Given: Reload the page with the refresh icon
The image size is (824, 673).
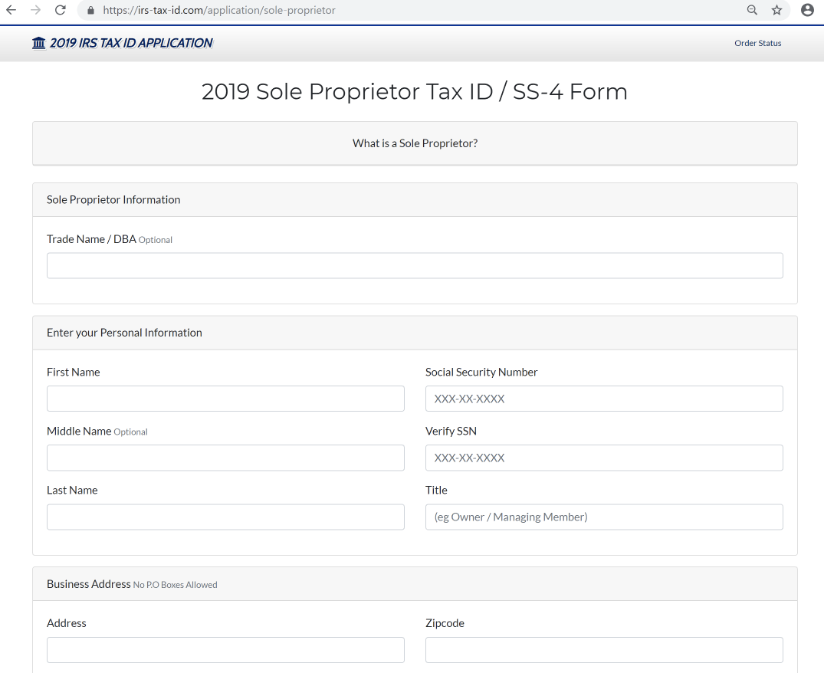Looking at the screenshot, I should 61,11.
